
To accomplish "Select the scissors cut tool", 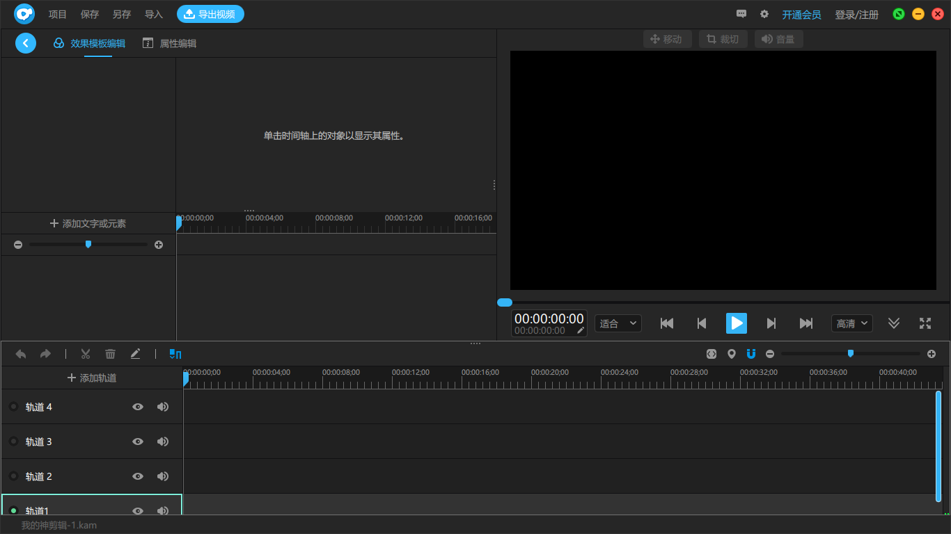I will [86, 354].
